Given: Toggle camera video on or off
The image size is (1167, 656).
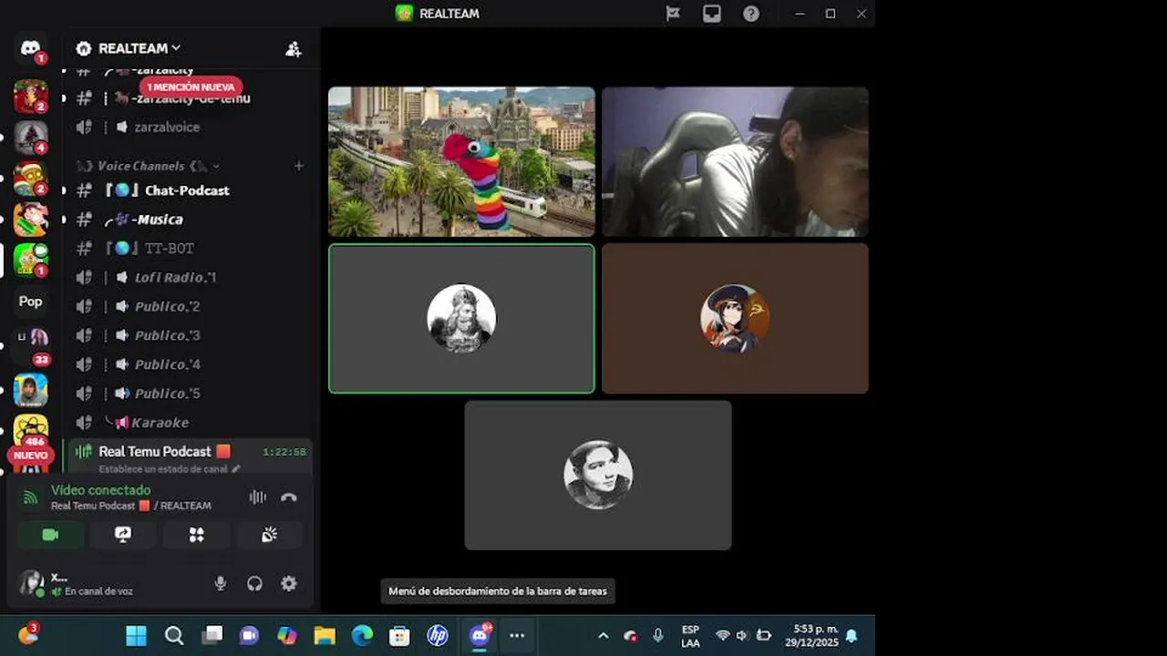Looking at the screenshot, I should (50, 535).
